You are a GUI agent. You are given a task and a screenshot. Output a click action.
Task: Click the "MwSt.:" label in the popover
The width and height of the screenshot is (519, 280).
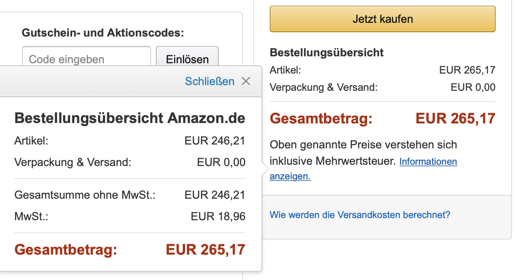click(x=31, y=216)
